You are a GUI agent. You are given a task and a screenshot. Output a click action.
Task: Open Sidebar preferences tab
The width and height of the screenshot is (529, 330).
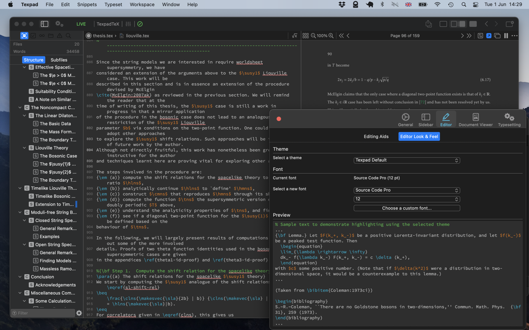426,120
